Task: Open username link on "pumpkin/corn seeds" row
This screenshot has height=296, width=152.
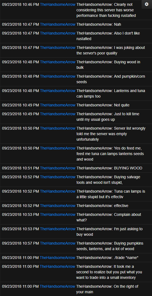Action: click(x=58, y=76)
